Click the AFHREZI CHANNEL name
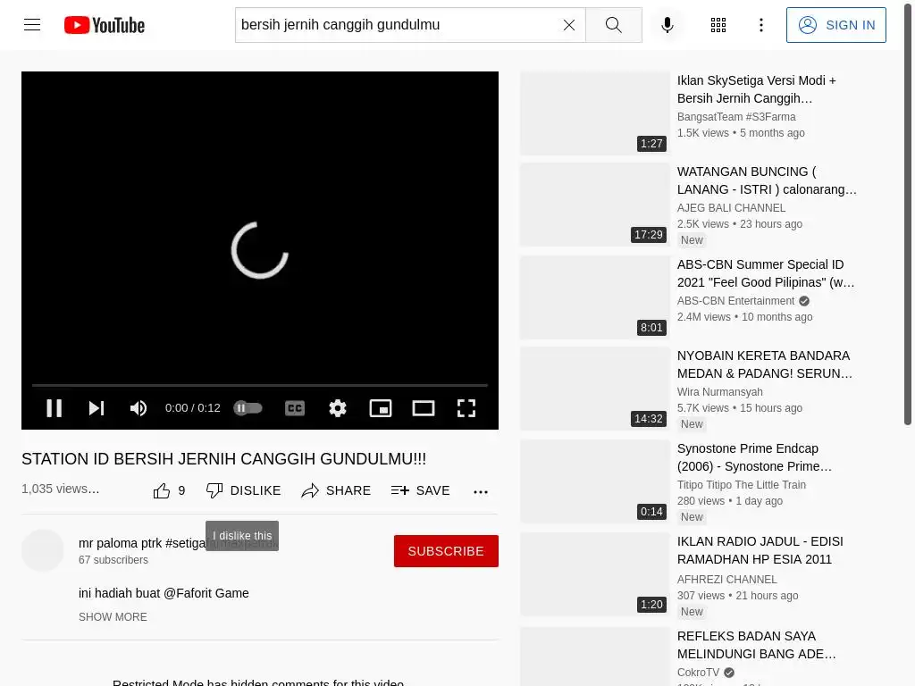 pyautogui.click(x=726, y=579)
